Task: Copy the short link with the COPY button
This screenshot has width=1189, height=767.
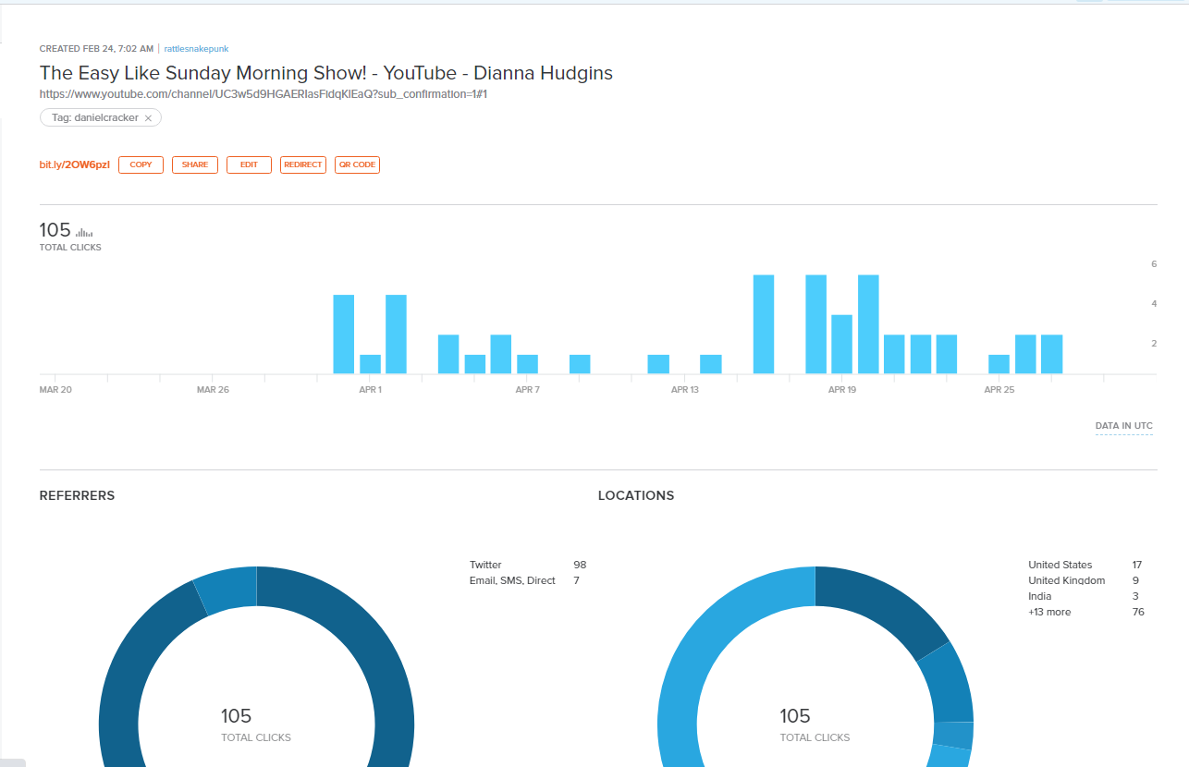Action: coord(141,164)
